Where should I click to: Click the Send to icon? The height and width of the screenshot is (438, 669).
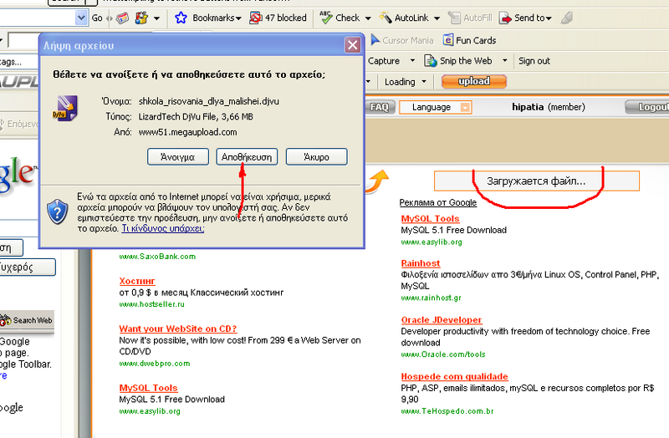505,18
